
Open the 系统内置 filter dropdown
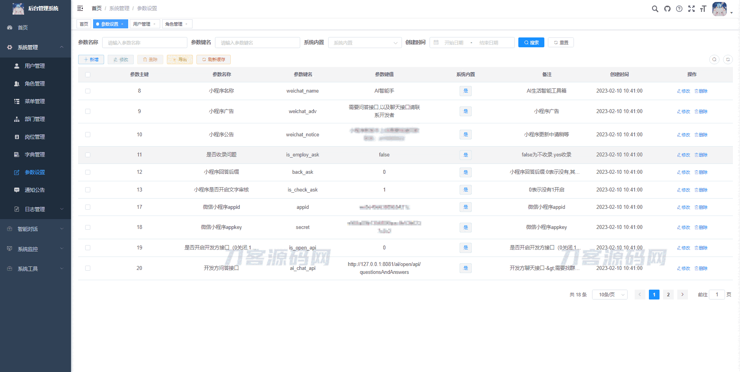pyautogui.click(x=364, y=43)
